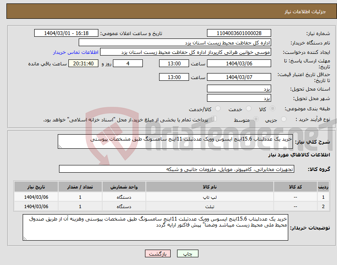Click the delivery city field یزد
The height and width of the screenshot is (265, 337).
(239, 98)
